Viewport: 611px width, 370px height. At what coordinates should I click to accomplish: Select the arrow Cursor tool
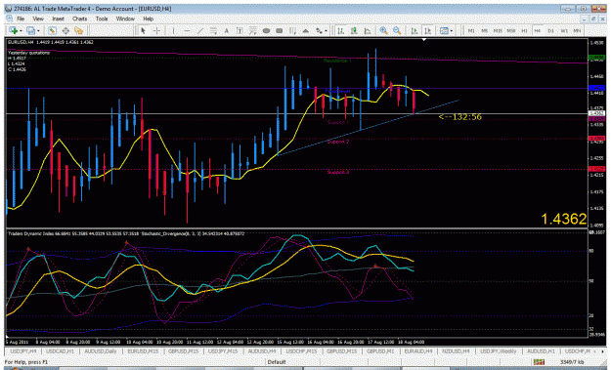tap(143, 30)
